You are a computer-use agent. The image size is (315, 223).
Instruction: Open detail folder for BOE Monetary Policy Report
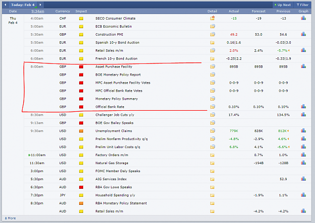coord(212,75)
